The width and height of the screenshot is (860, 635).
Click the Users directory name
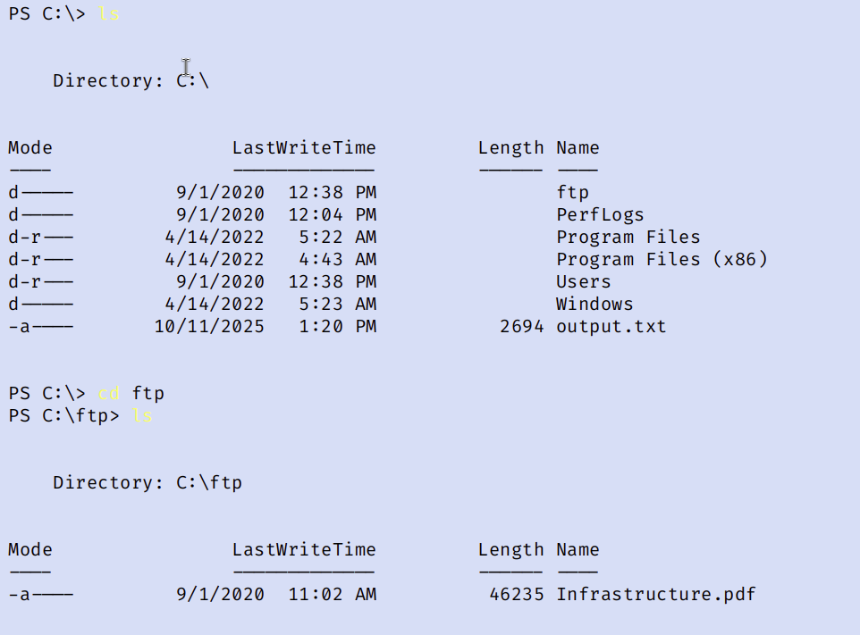click(x=583, y=282)
